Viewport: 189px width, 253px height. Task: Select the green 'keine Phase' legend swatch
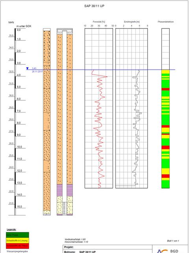[17, 235]
